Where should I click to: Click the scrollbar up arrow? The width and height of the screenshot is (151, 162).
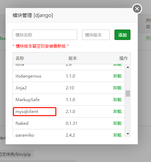128,67
